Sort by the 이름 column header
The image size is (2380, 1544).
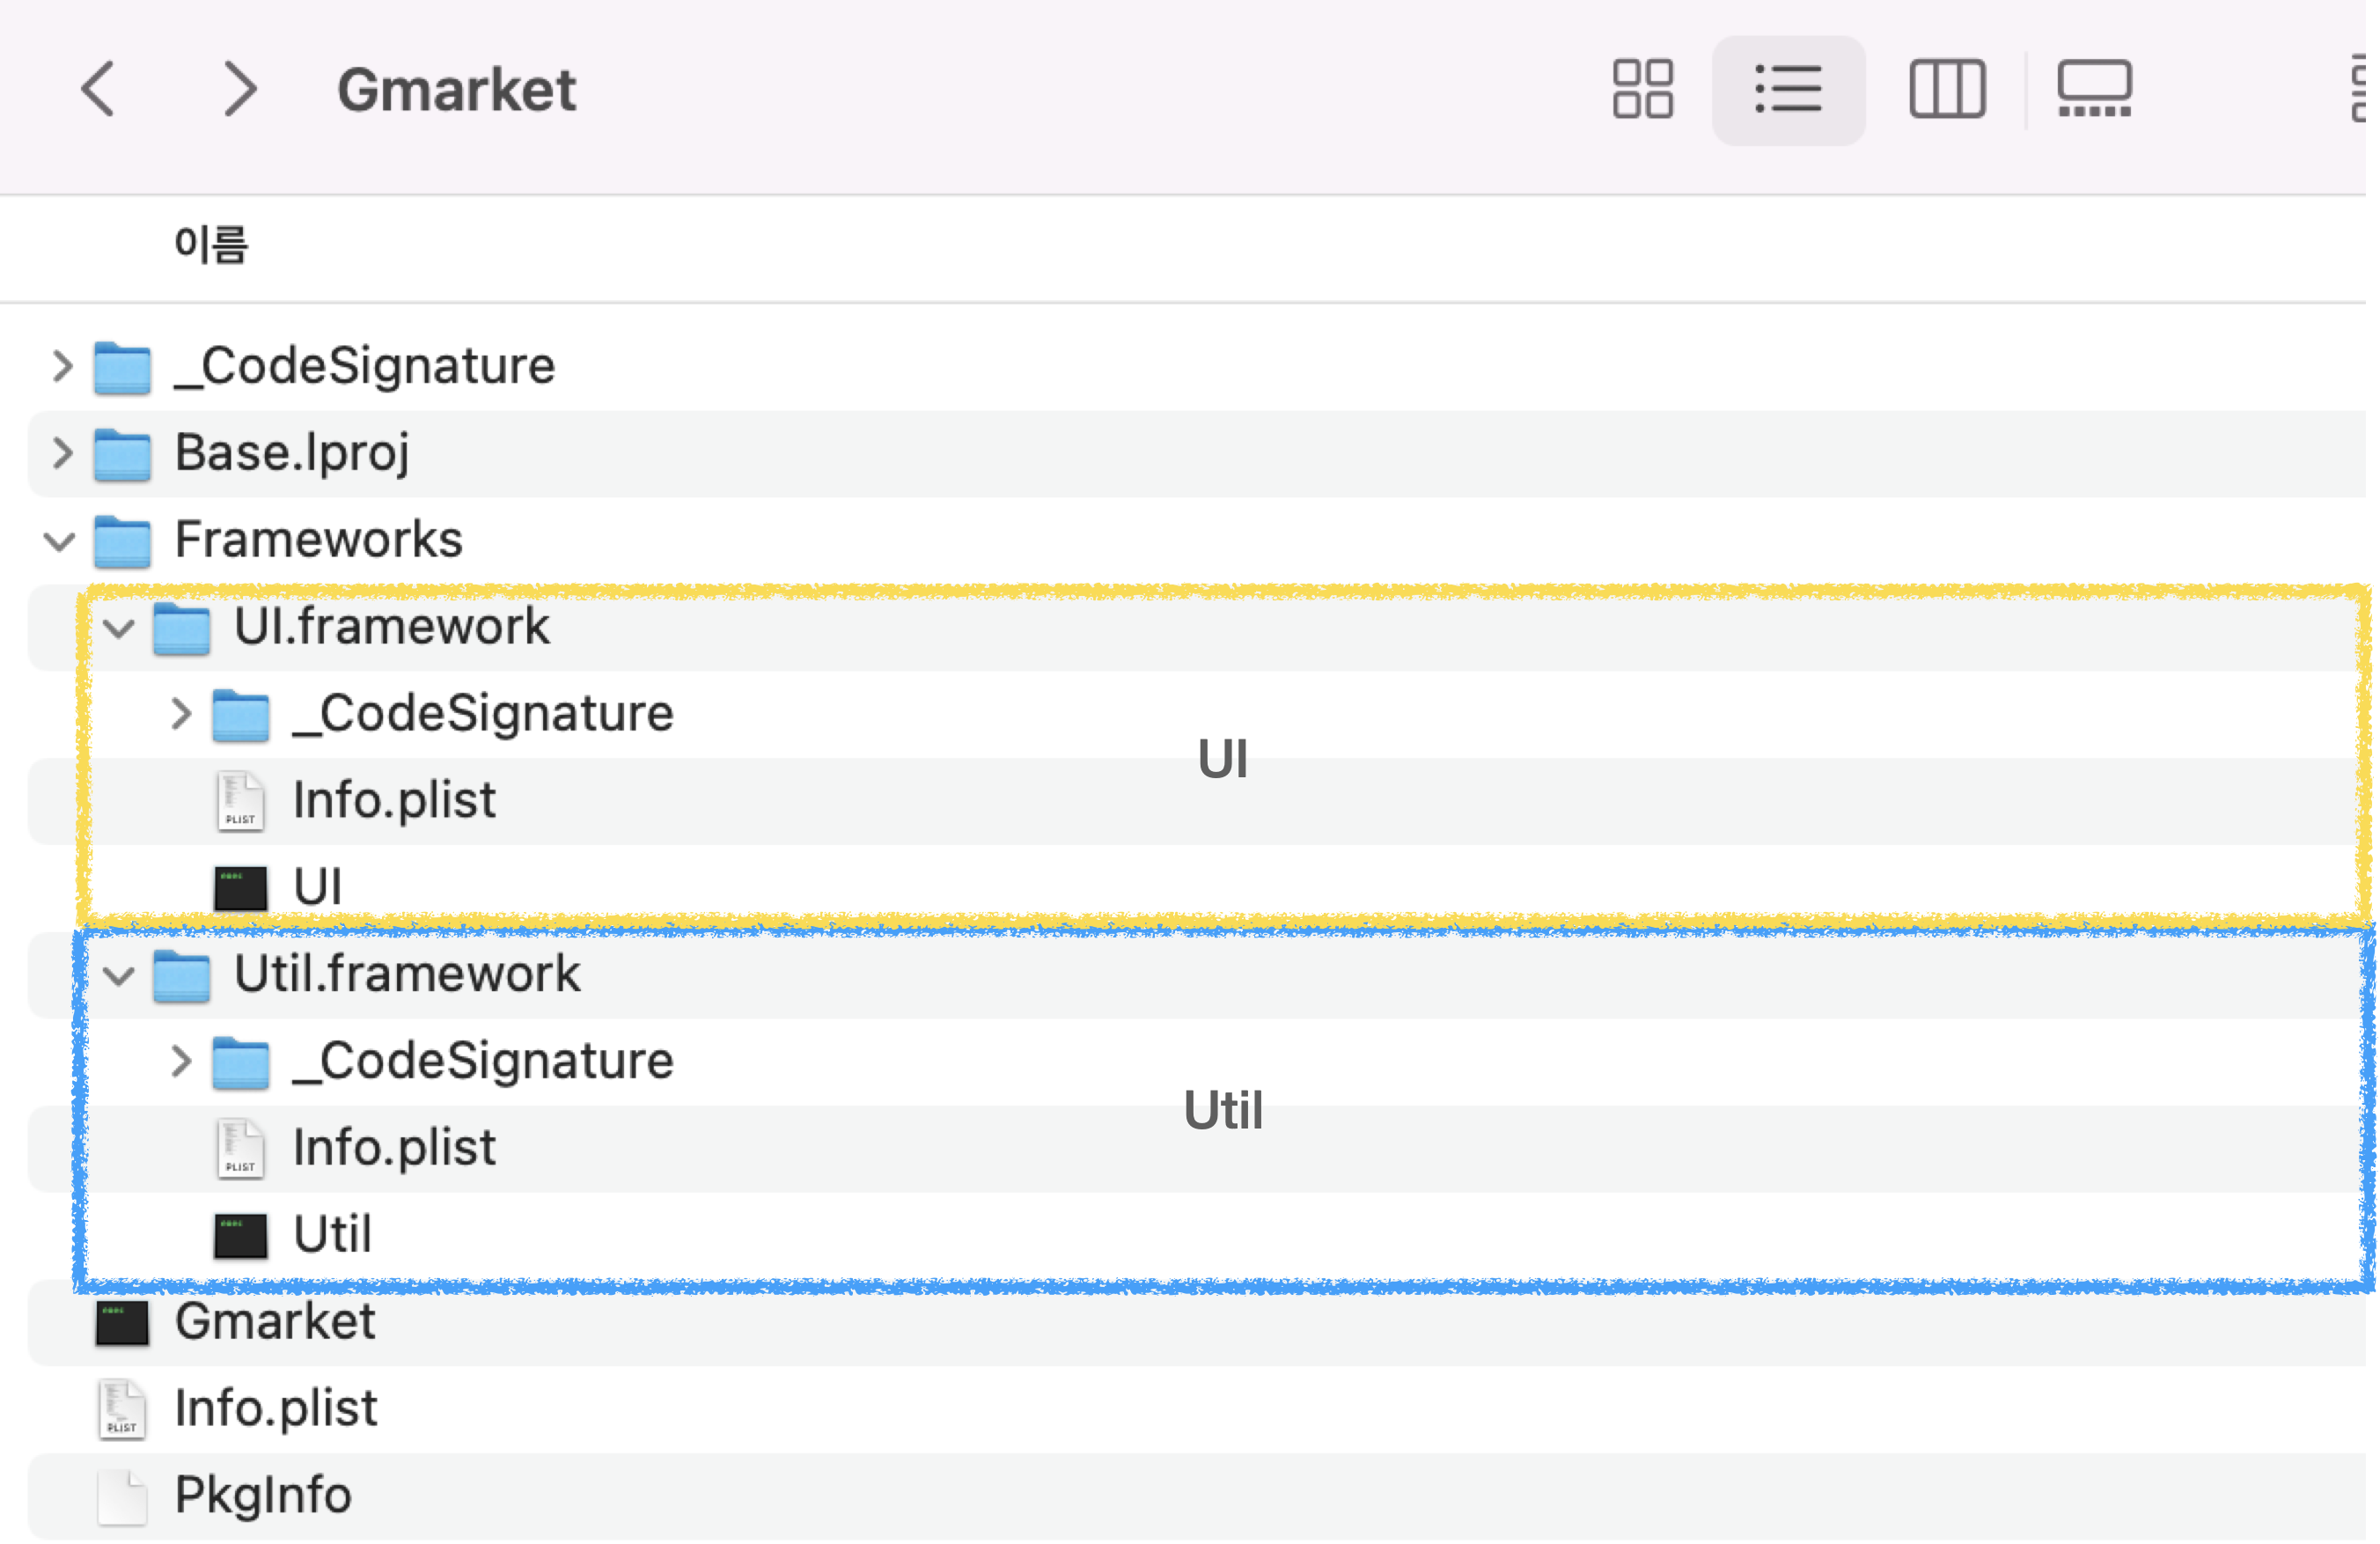coord(211,245)
